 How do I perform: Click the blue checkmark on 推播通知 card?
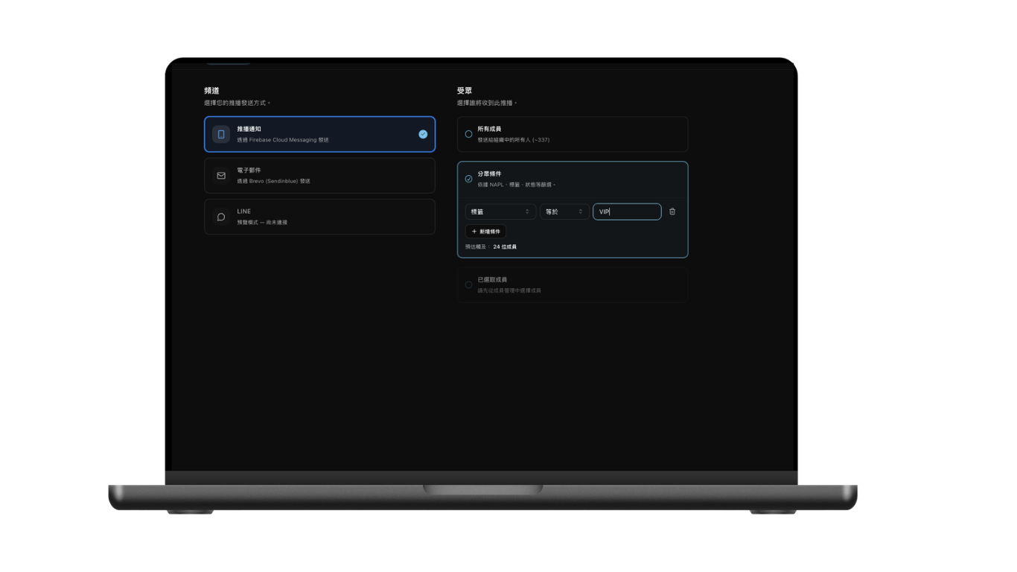click(423, 134)
